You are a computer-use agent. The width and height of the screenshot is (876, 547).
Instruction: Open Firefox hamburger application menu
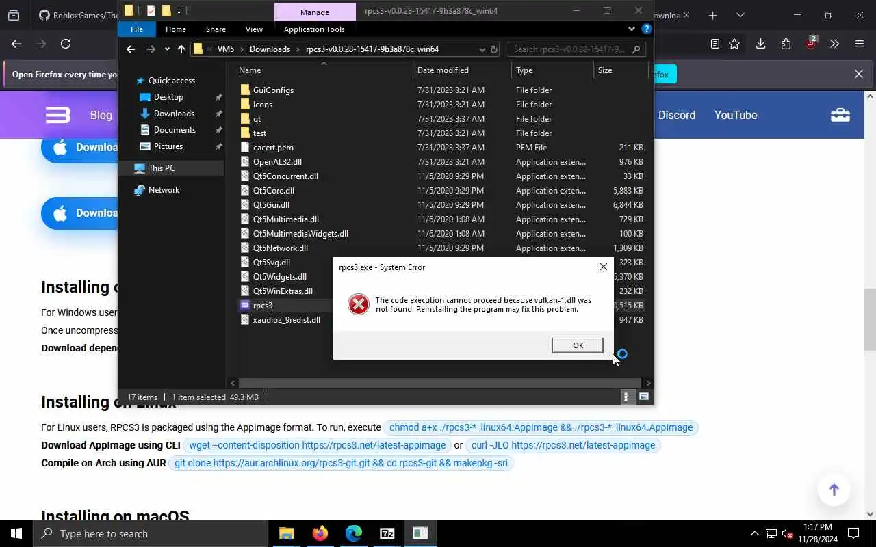[x=860, y=44]
